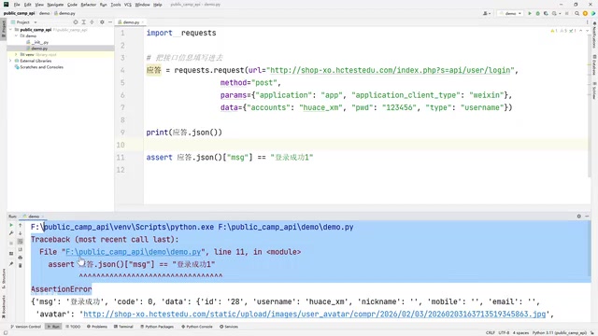Open Terminal tool window

(123, 327)
